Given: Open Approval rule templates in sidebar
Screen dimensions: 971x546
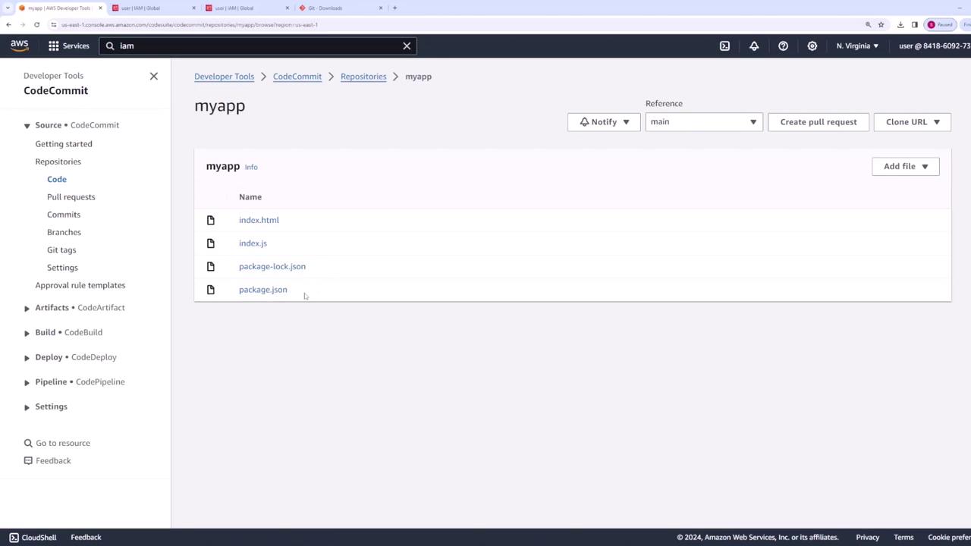Looking at the screenshot, I should click(x=80, y=285).
